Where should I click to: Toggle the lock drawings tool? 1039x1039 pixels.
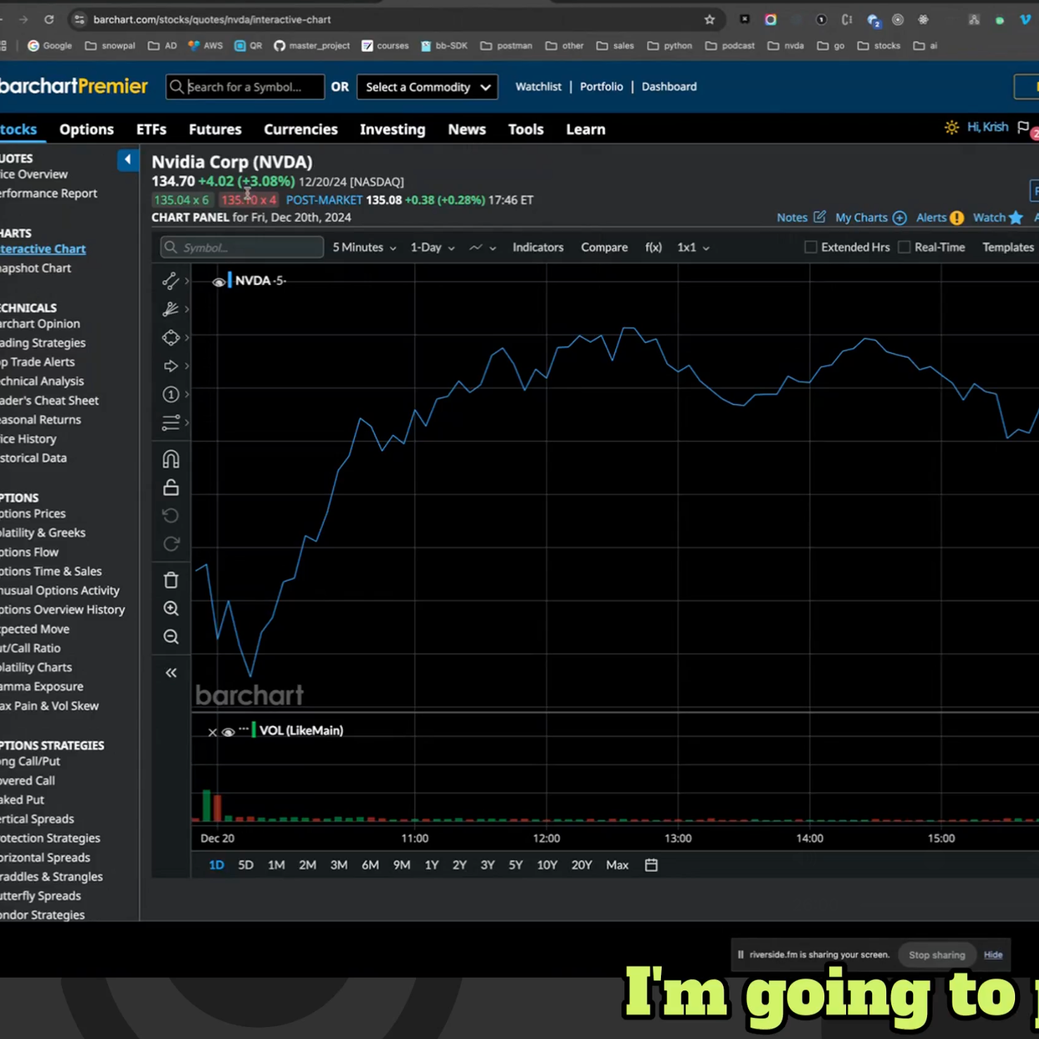pyautogui.click(x=170, y=487)
